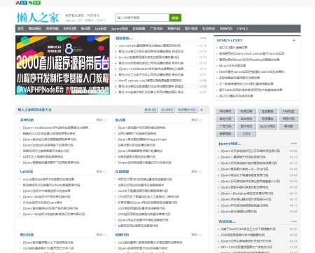Click the plus icon beside HTML5+CSS3 heading
The width and height of the screenshot is (315, 253).
294,41
